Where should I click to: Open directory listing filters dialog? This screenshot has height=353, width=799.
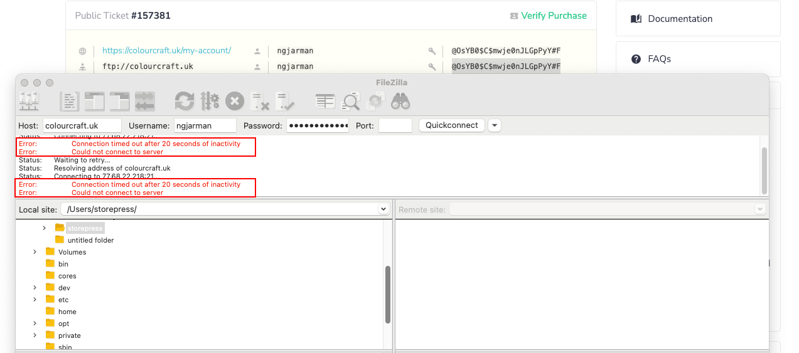click(325, 101)
